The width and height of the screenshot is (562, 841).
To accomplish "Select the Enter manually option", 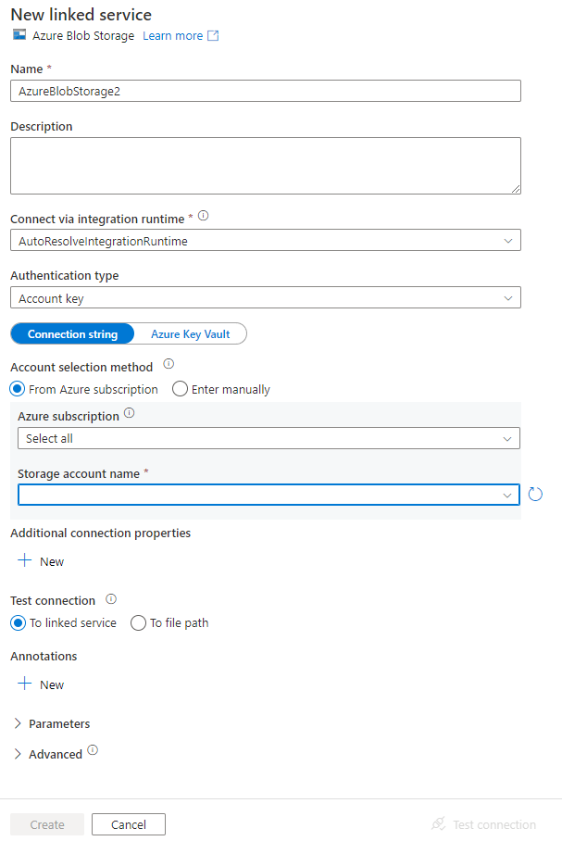I will click(180, 389).
